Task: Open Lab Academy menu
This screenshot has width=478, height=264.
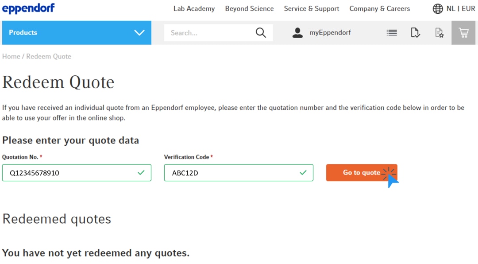Action: click(194, 9)
